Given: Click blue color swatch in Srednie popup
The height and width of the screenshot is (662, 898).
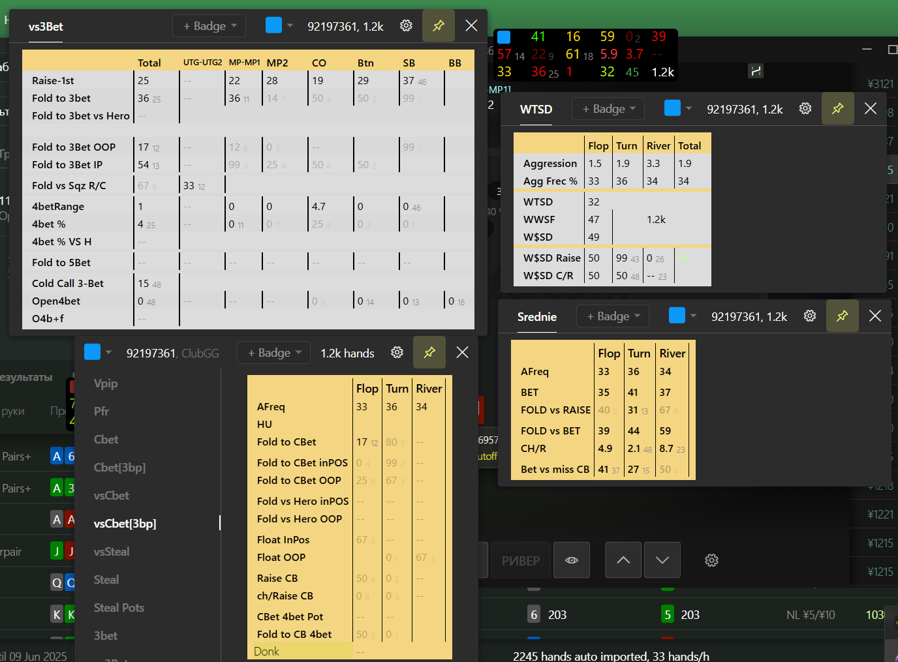Looking at the screenshot, I should [677, 315].
